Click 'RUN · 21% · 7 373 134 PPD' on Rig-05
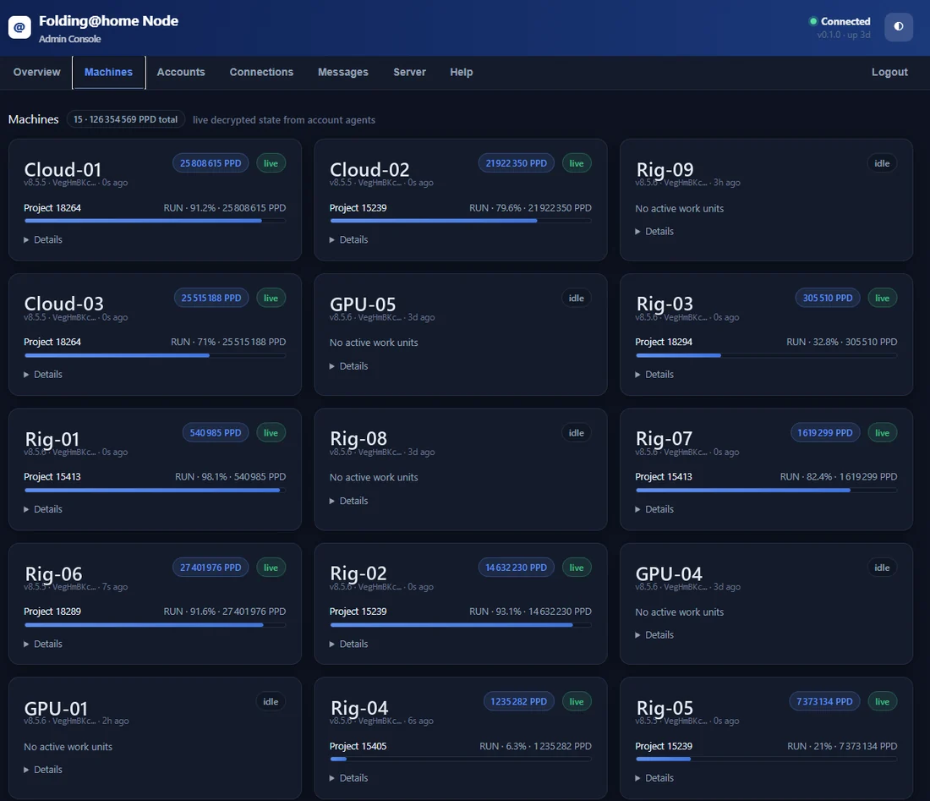This screenshot has width=930, height=801. (x=842, y=746)
